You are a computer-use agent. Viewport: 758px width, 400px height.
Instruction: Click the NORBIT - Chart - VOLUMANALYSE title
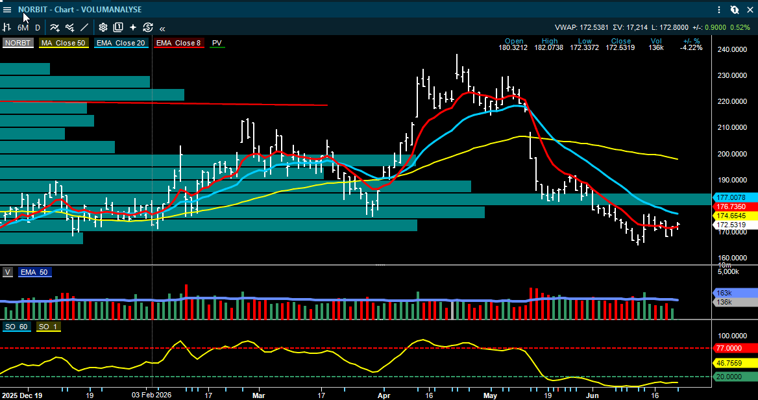[x=80, y=10]
